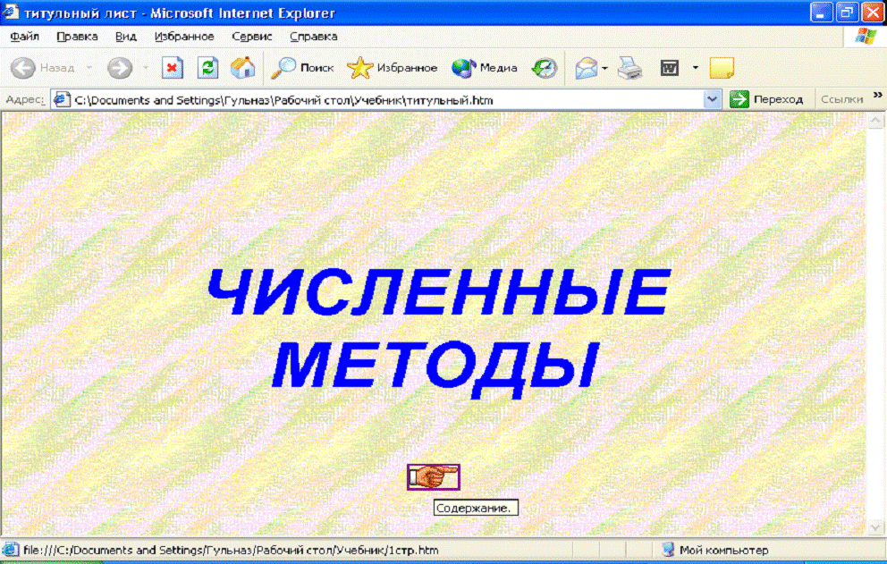
Task: Click the Ссылки links toolbar label
Action: point(841,99)
